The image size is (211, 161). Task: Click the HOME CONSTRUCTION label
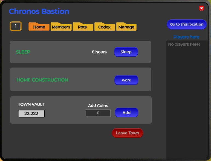(42, 80)
